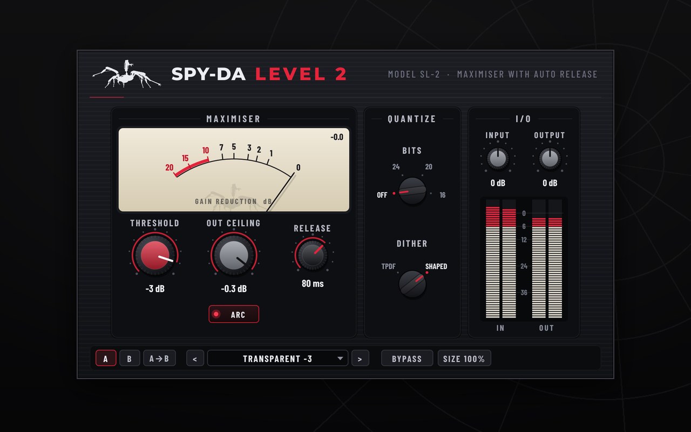Click the Threshold knob
691x432 pixels.
pos(155,255)
